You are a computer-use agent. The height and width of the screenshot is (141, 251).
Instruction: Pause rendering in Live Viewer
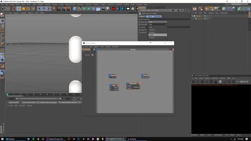point(202,82)
